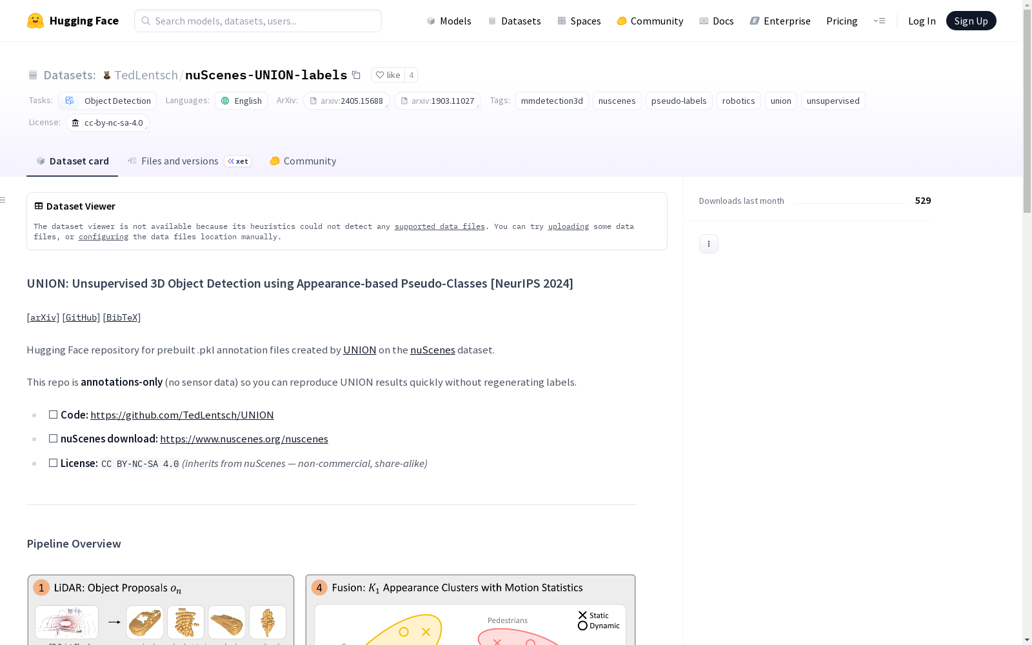
Task: Click the nuScenes-UNION-labels title link
Action: (x=266, y=75)
